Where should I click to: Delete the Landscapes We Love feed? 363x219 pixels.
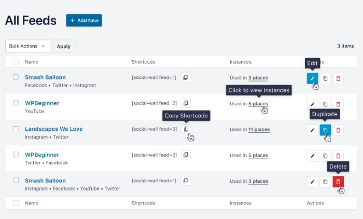[x=338, y=130]
